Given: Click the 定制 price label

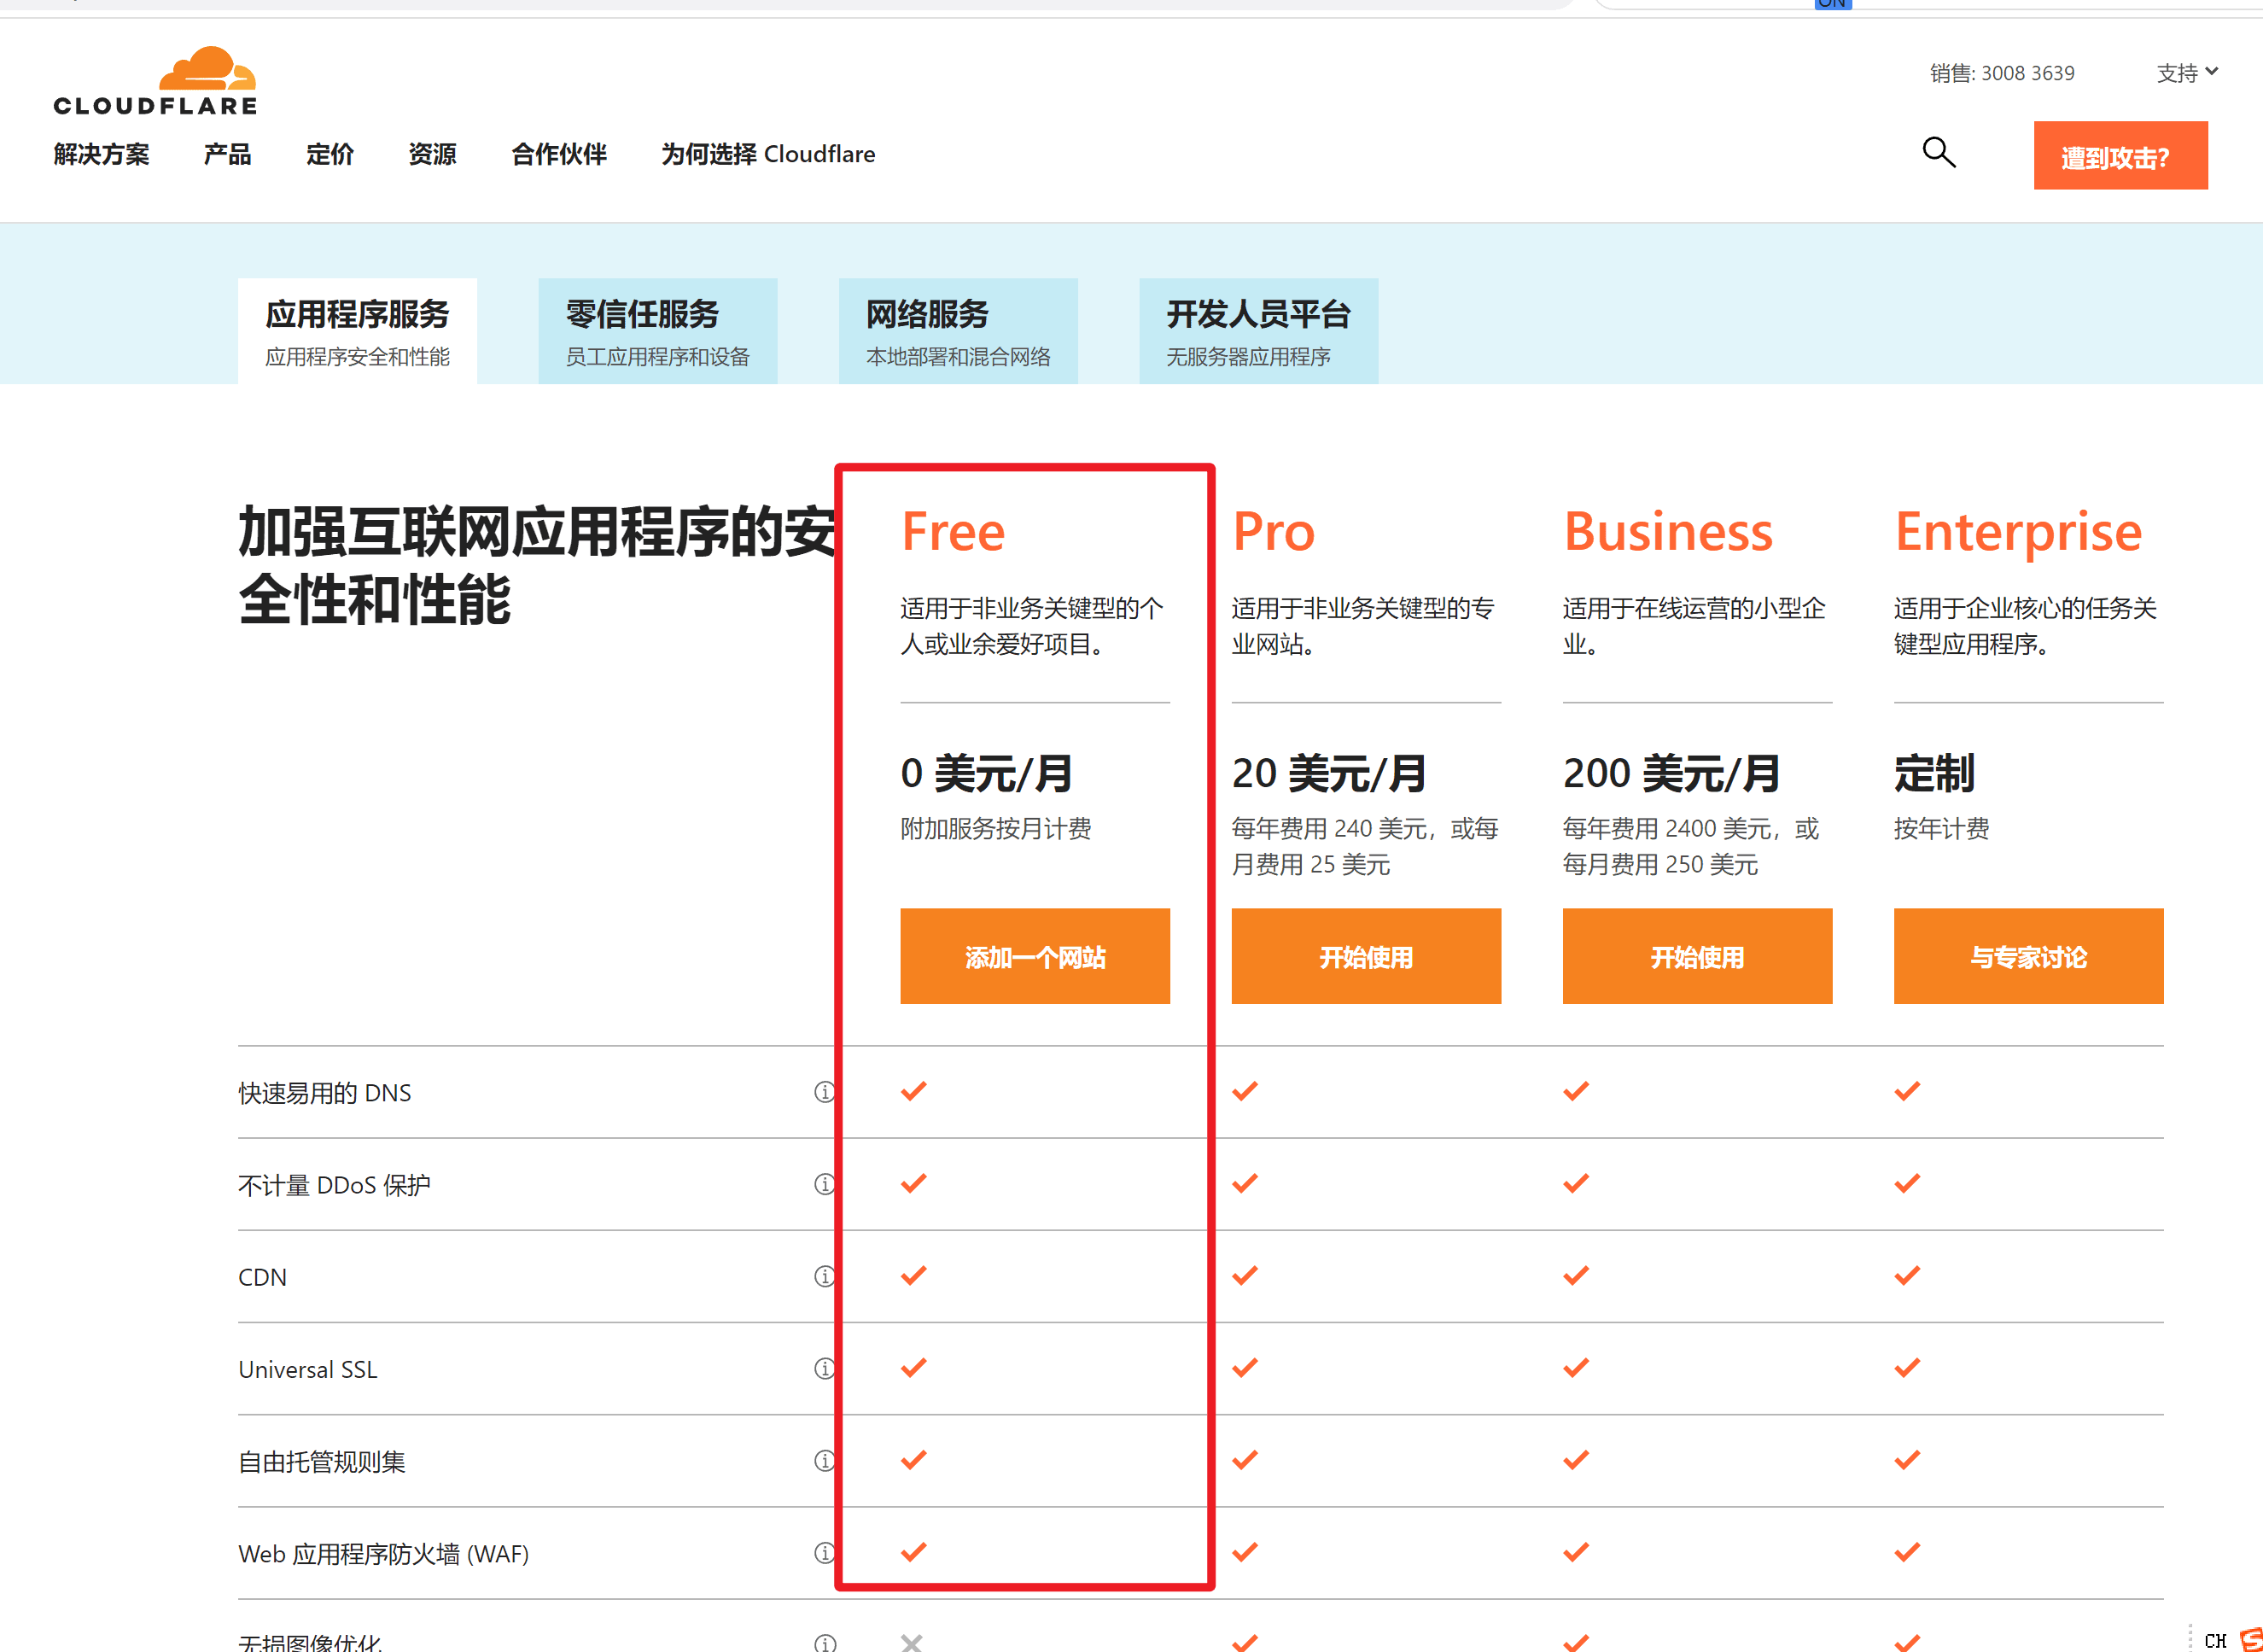Looking at the screenshot, I should coord(1934,773).
